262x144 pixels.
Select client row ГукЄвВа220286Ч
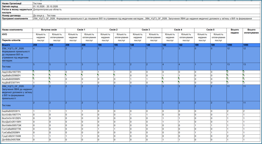[x=17, y=133]
